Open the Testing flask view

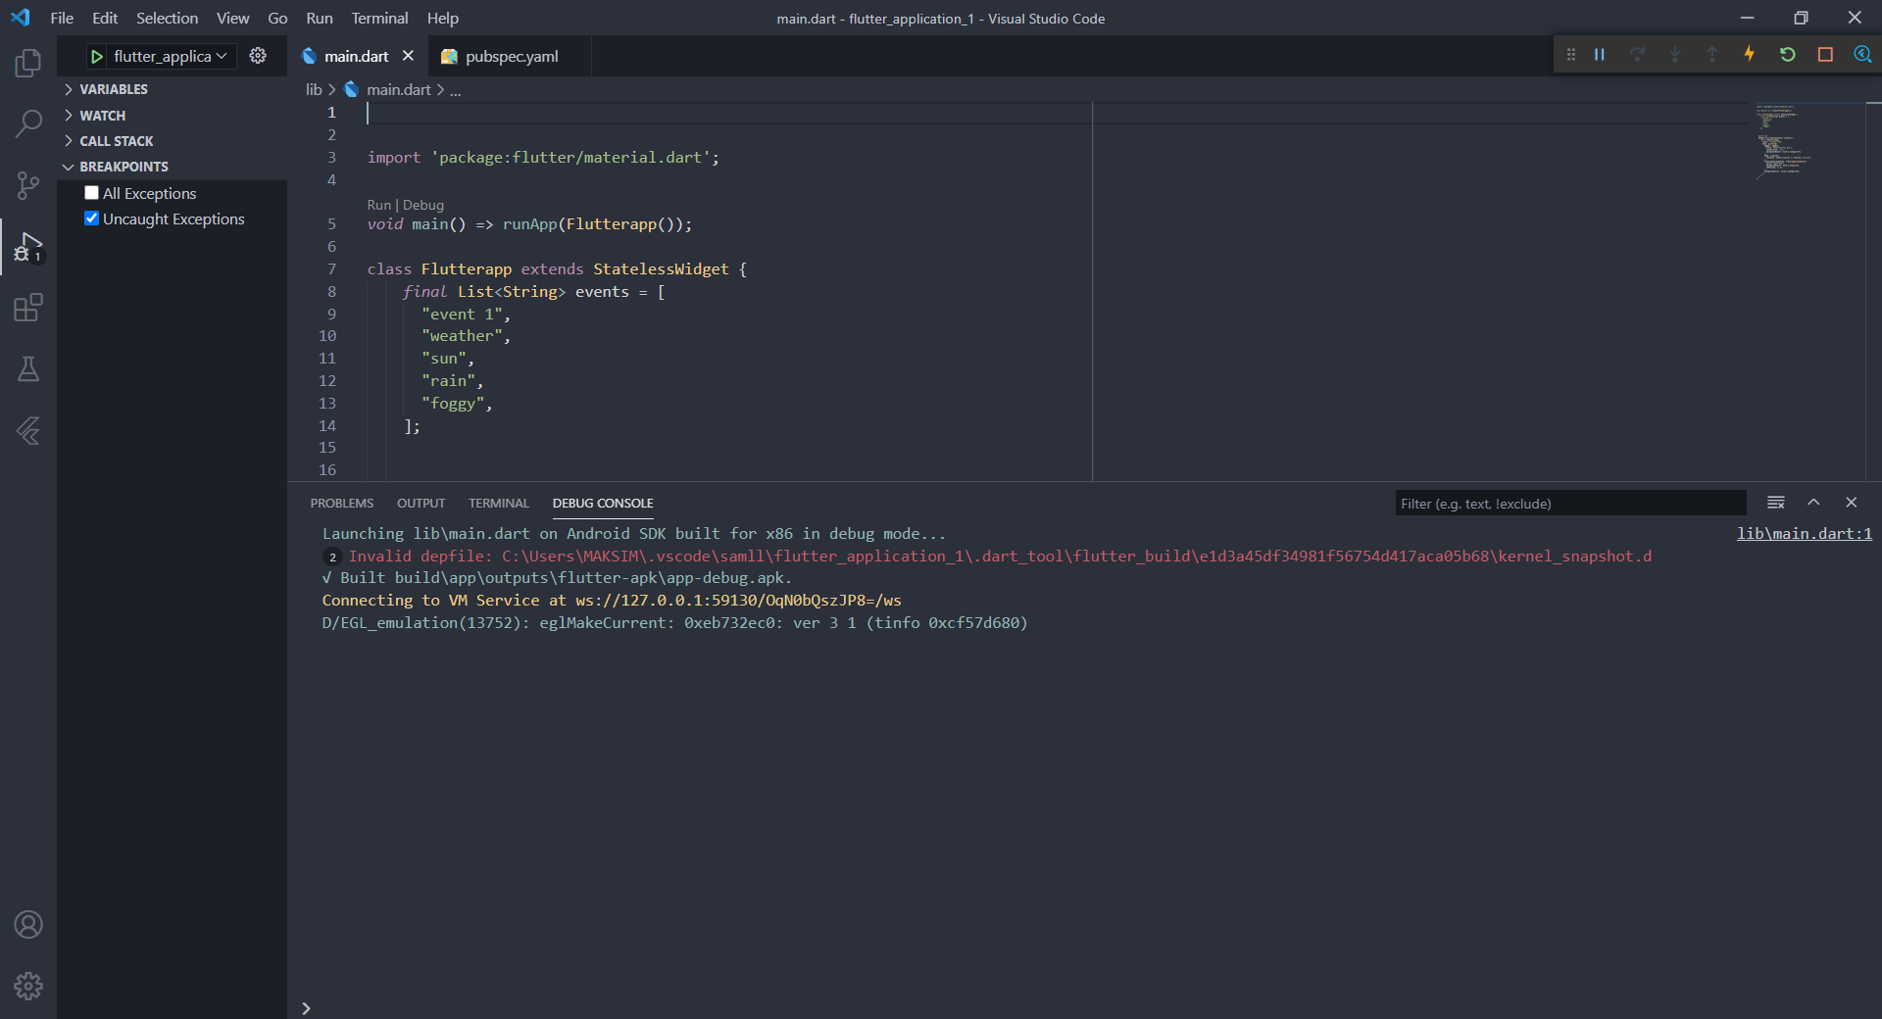click(x=28, y=369)
